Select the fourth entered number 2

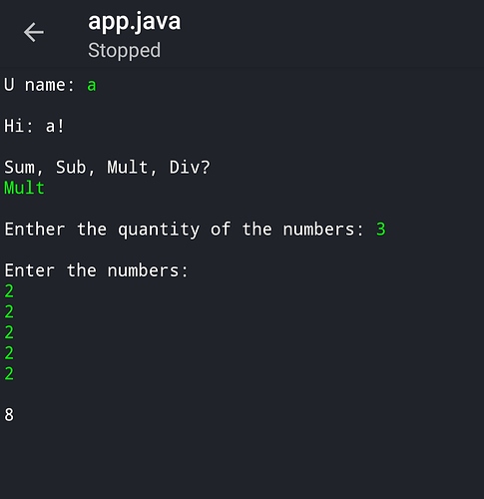pyautogui.click(x=9, y=353)
